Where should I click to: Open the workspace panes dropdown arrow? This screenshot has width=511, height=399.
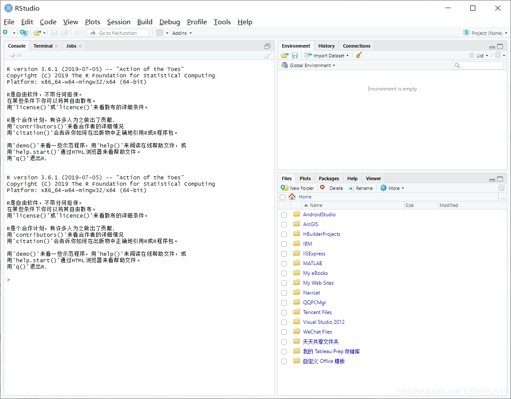point(167,33)
